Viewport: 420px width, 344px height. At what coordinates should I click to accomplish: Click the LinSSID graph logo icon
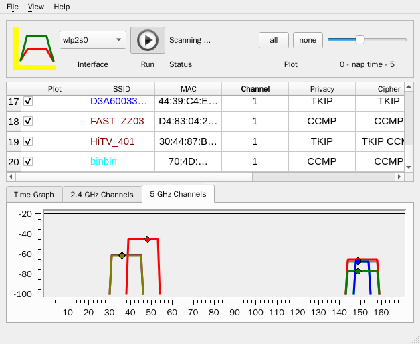[33, 49]
